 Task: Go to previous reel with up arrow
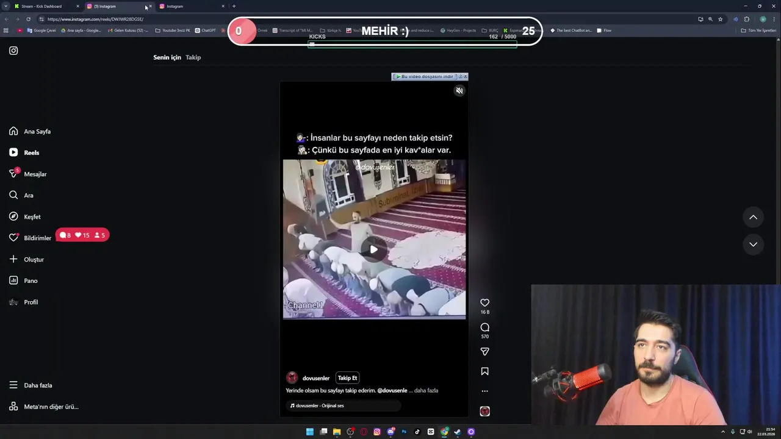[753, 217]
